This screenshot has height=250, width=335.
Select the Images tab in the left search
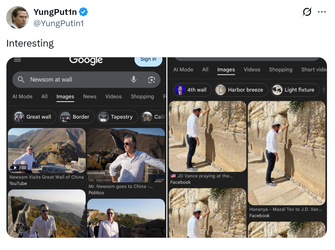pos(65,97)
